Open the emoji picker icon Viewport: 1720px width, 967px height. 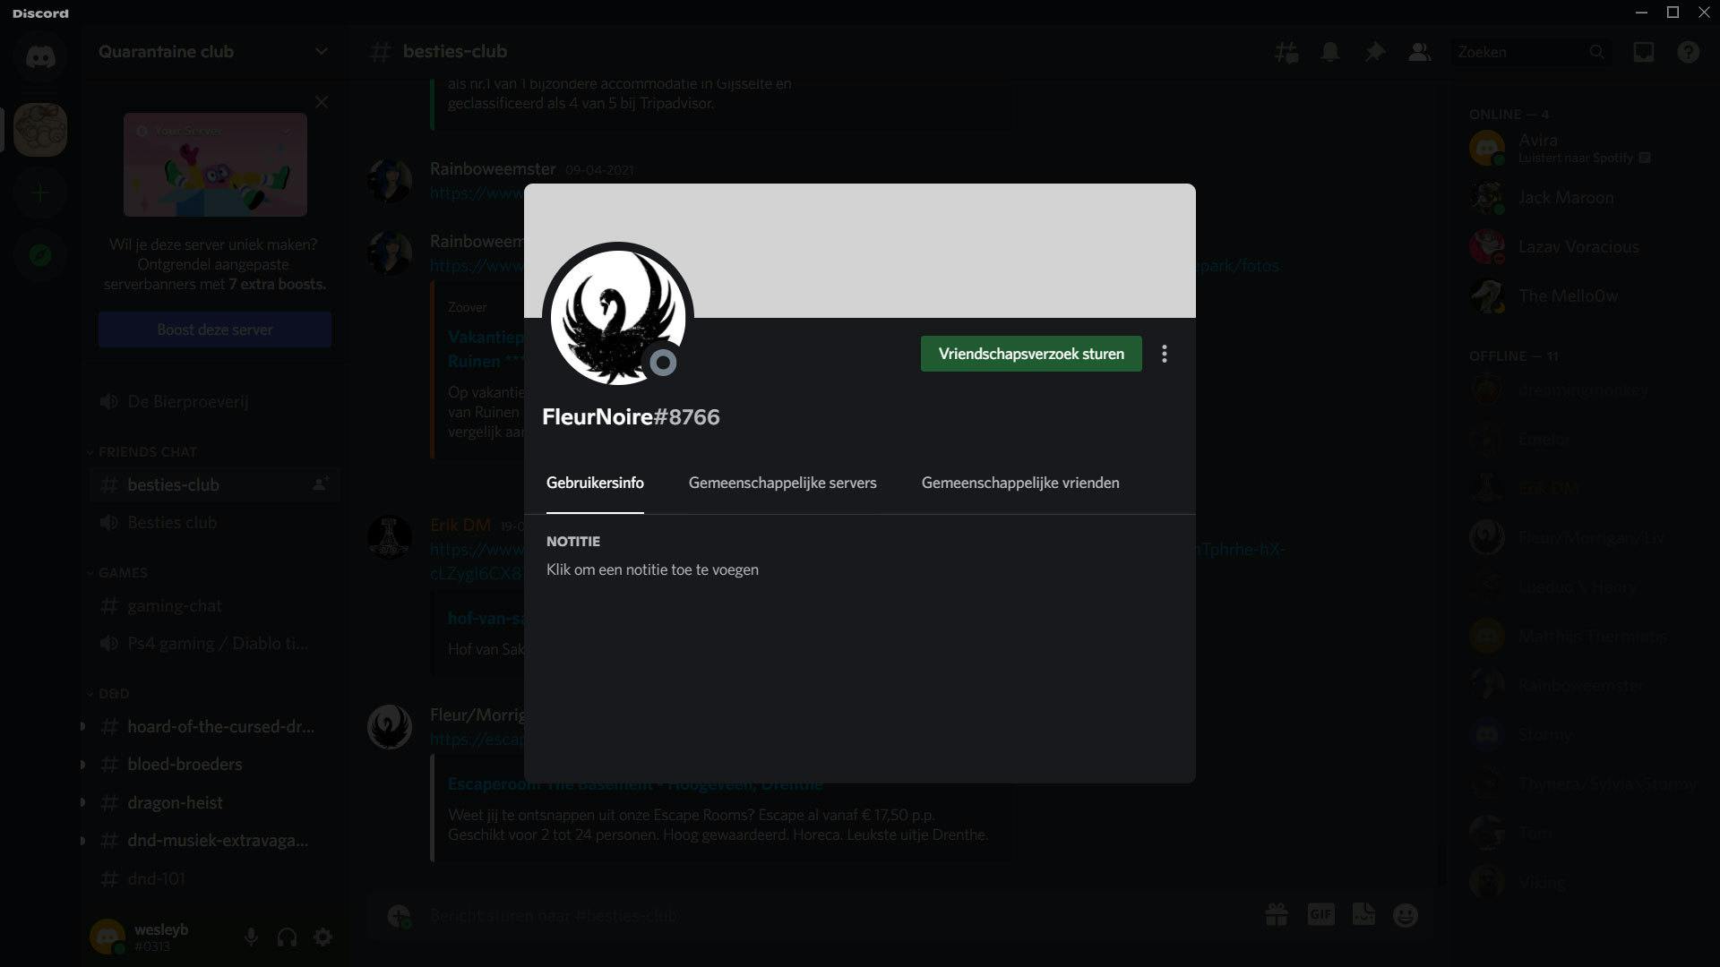tap(1406, 915)
